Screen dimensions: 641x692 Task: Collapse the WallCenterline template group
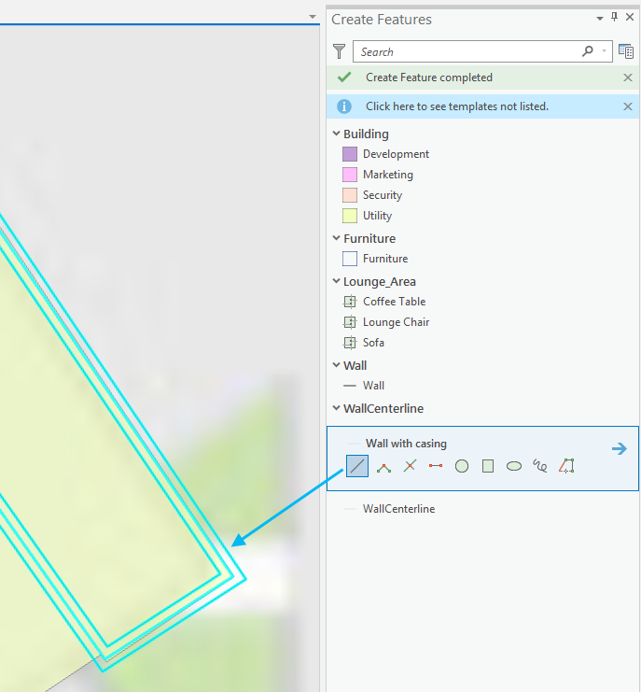337,408
